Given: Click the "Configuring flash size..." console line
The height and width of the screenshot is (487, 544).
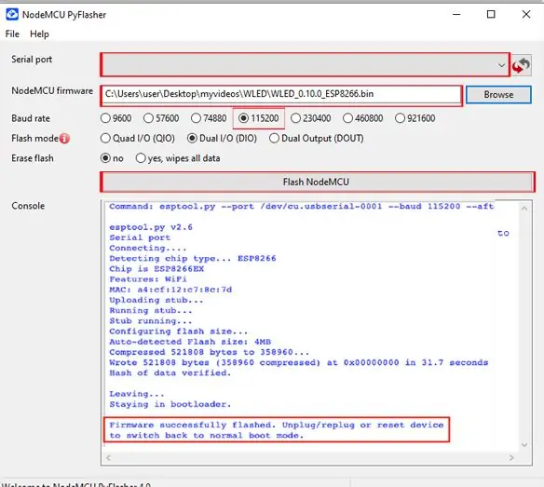Looking at the screenshot, I should click(x=178, y=331).
